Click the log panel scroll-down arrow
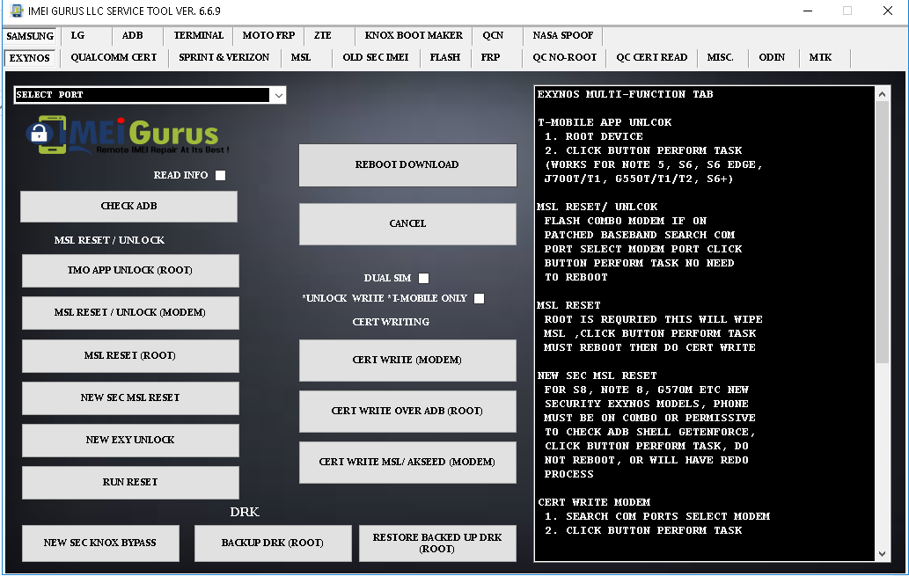The height and width of the screenshot is (576, 909). click(x=882, y=554)
